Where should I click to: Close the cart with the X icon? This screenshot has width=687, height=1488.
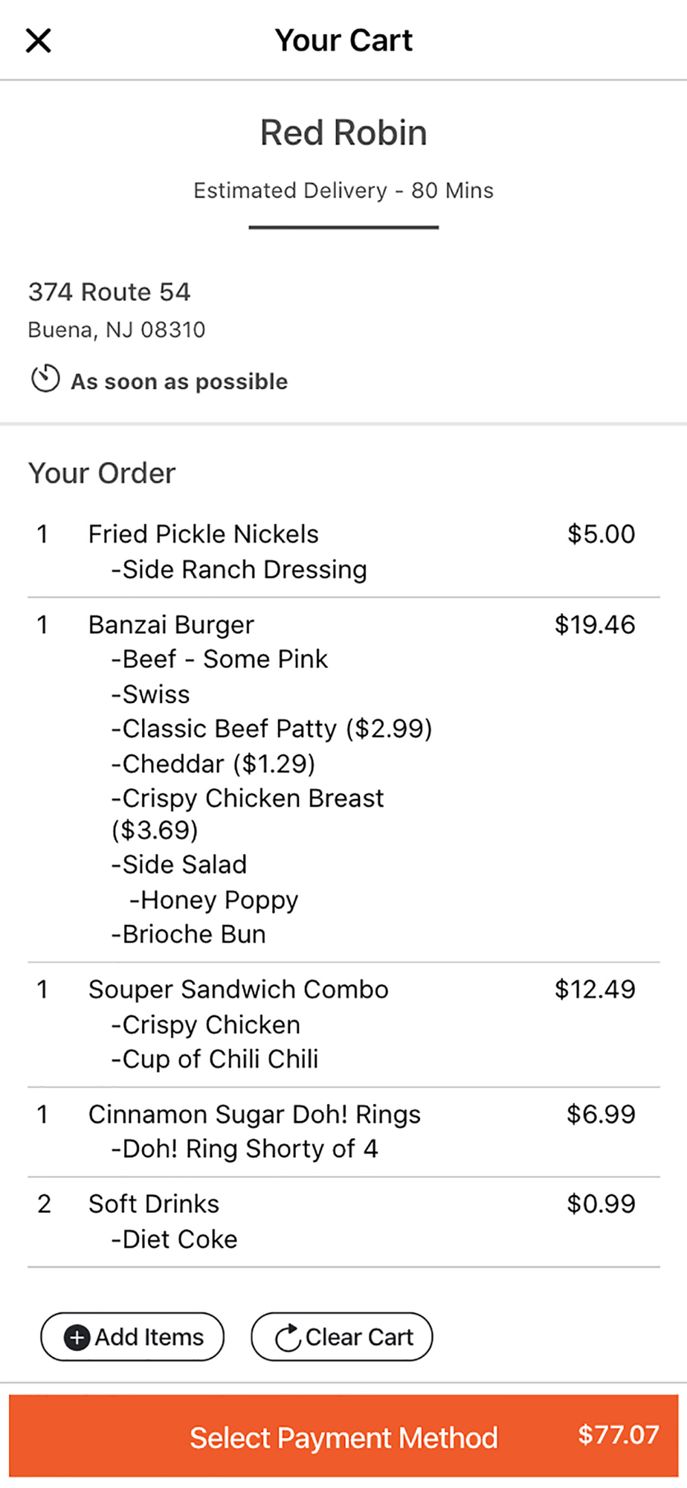(x=39, y=40)
